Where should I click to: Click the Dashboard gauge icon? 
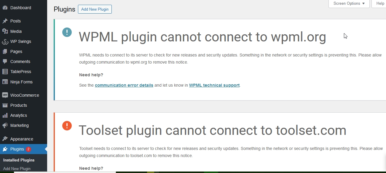5,8
